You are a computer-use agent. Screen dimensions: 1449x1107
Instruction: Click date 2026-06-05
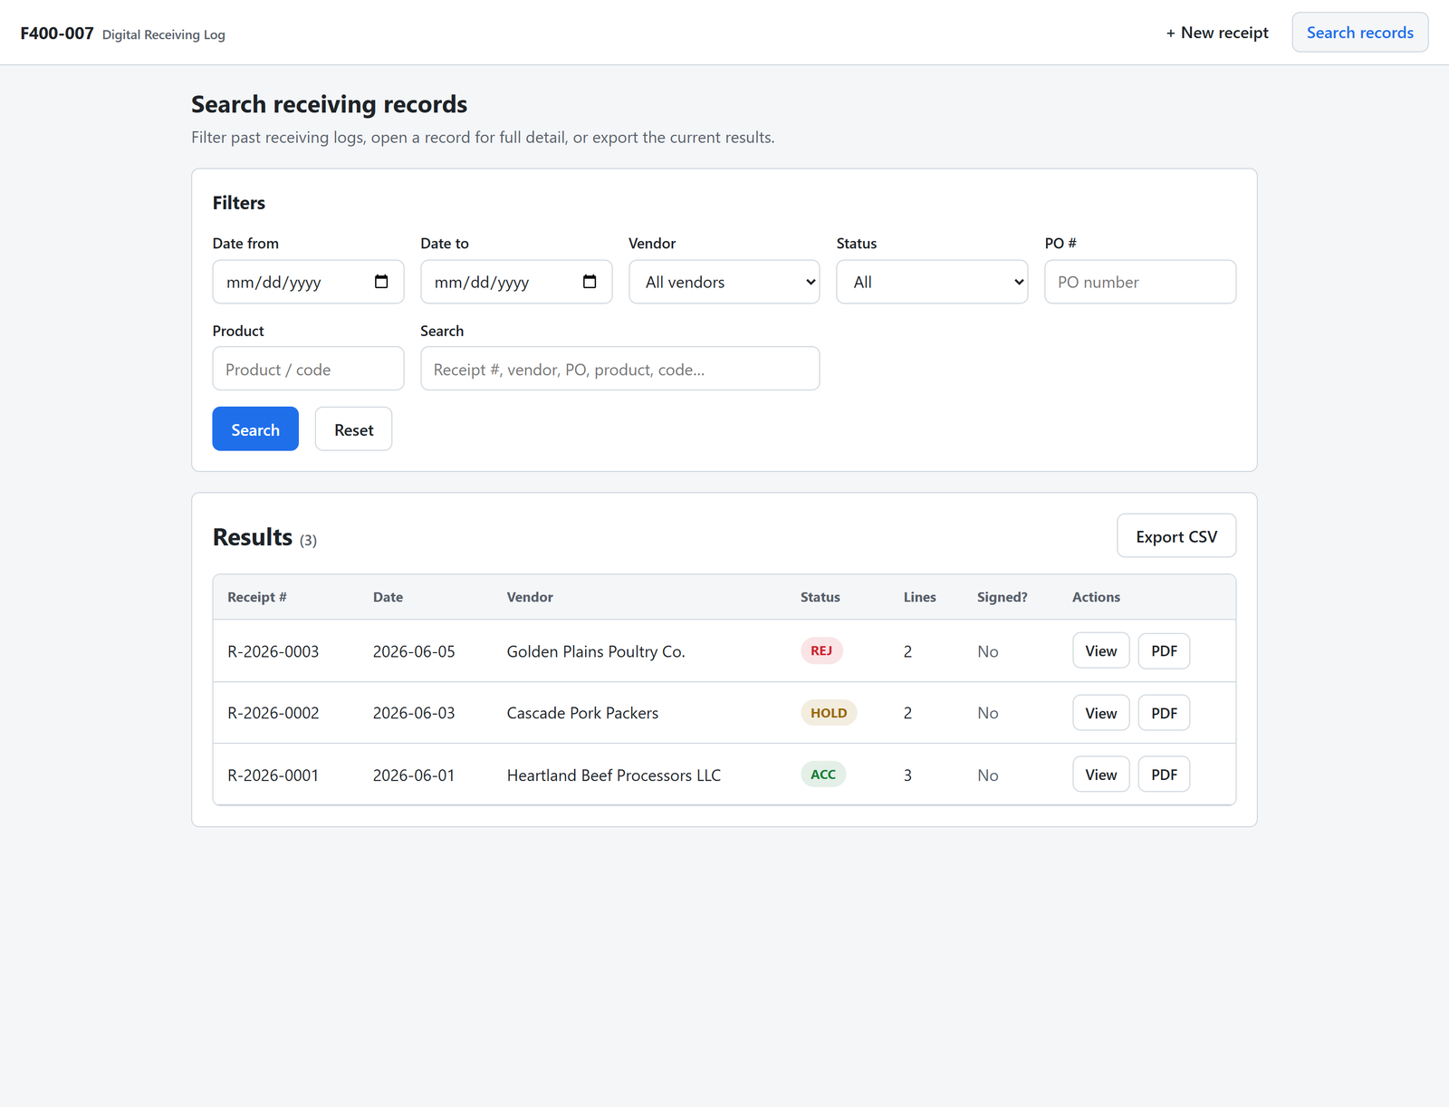point(414,651)
